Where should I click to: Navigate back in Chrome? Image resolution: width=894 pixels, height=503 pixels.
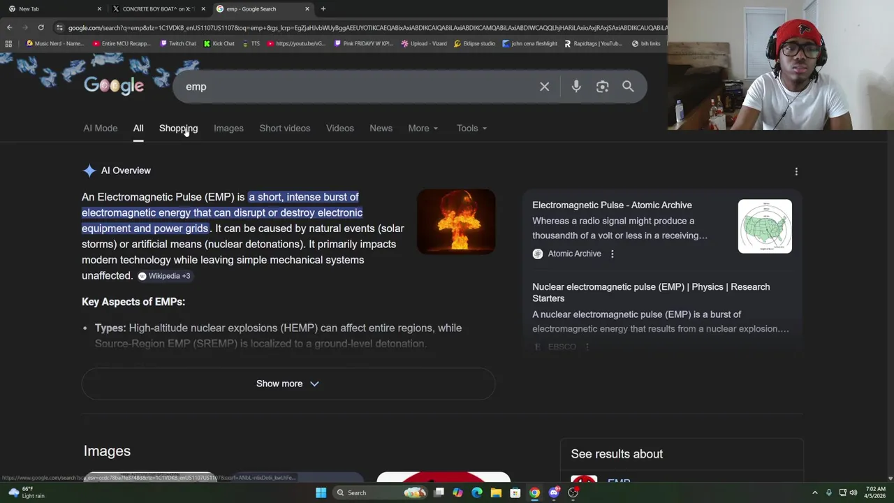coord(9,27)
